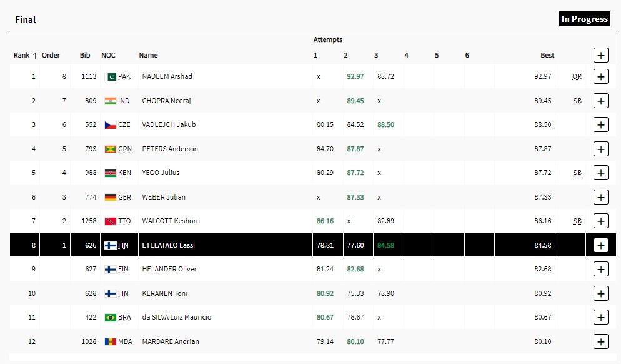The width and height of the screenshot is (621, 364).
Task: Expand CHOPRA Neeraj's plus button
Action: point(600,101)
